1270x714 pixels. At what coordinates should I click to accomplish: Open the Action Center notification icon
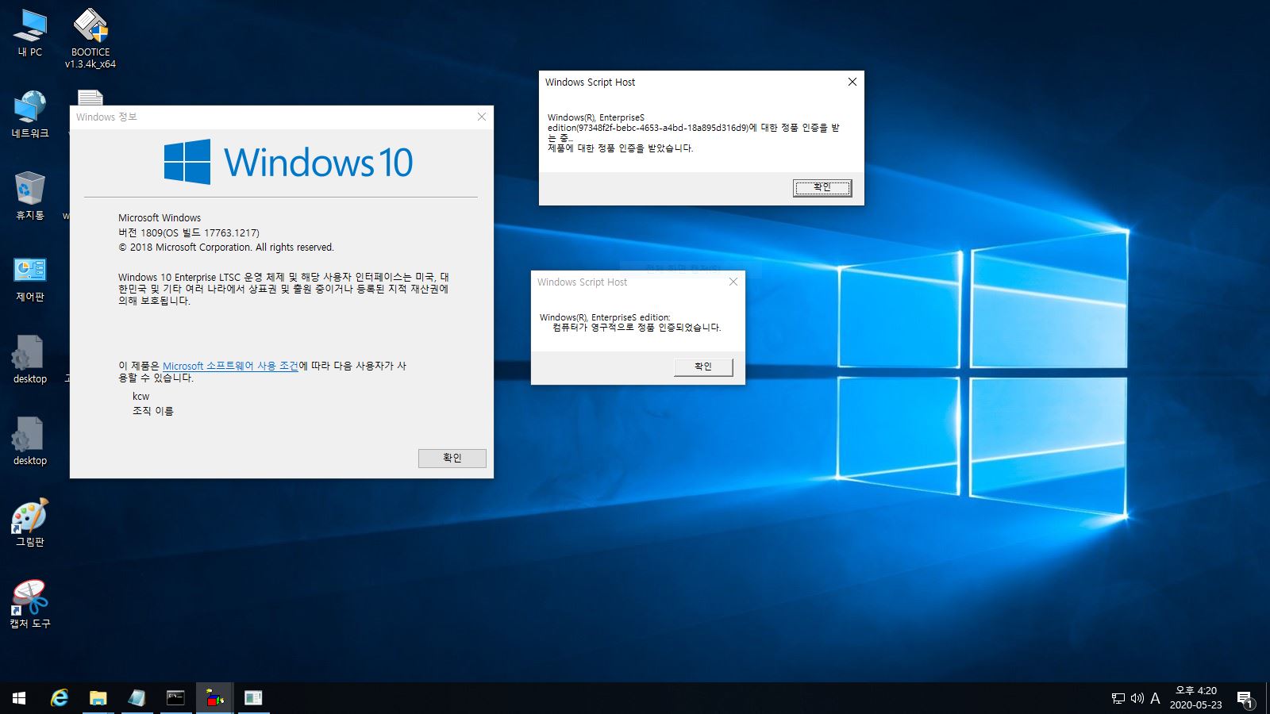(1245, 699)
